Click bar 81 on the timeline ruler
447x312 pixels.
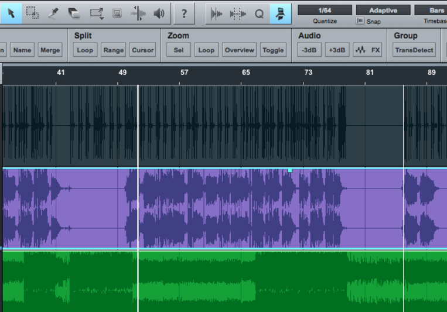[370, 73]
